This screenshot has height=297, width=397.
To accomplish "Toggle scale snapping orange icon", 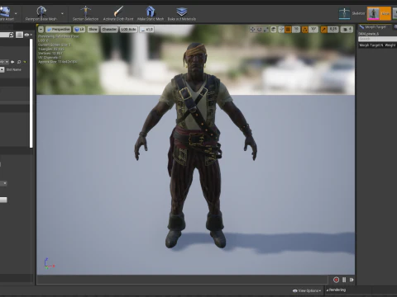I will pos(323,29).
